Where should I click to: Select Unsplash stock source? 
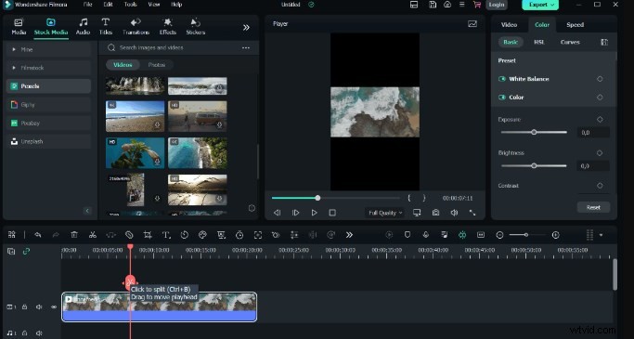coord(49,141)
